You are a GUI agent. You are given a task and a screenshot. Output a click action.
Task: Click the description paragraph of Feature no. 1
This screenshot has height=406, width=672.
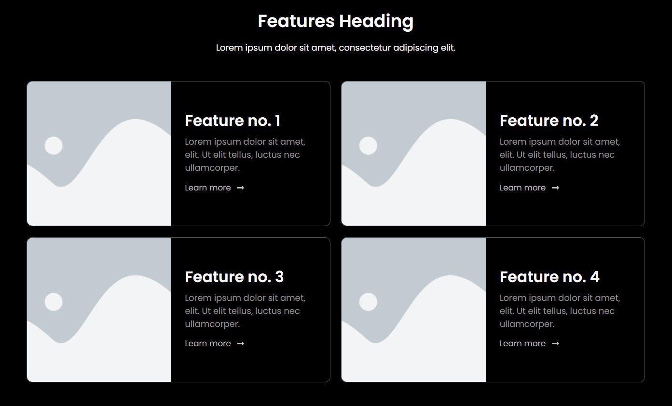coord(245,155)
